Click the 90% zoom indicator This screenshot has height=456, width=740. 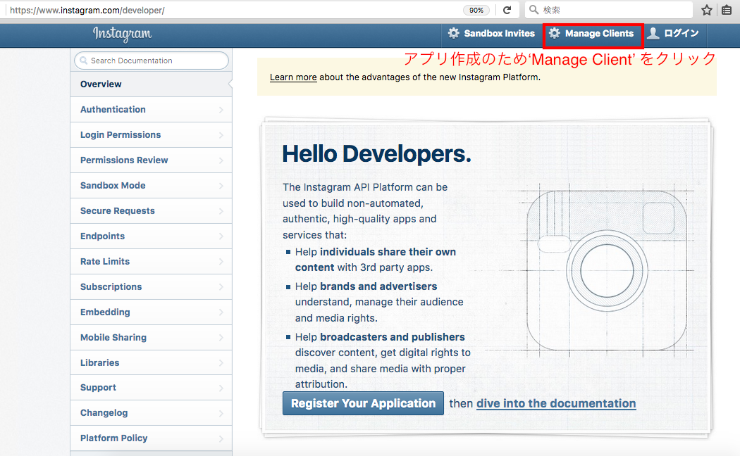476,10
